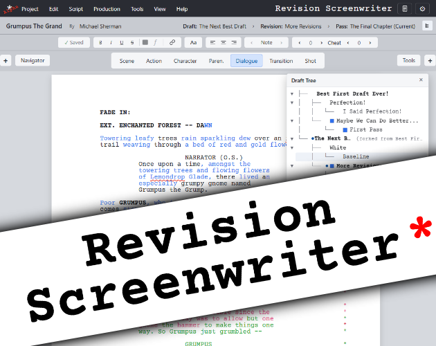The height and width of the screenshot is (346, 436).
Task: Collapse the White revision node
Action: click(291, 148)
